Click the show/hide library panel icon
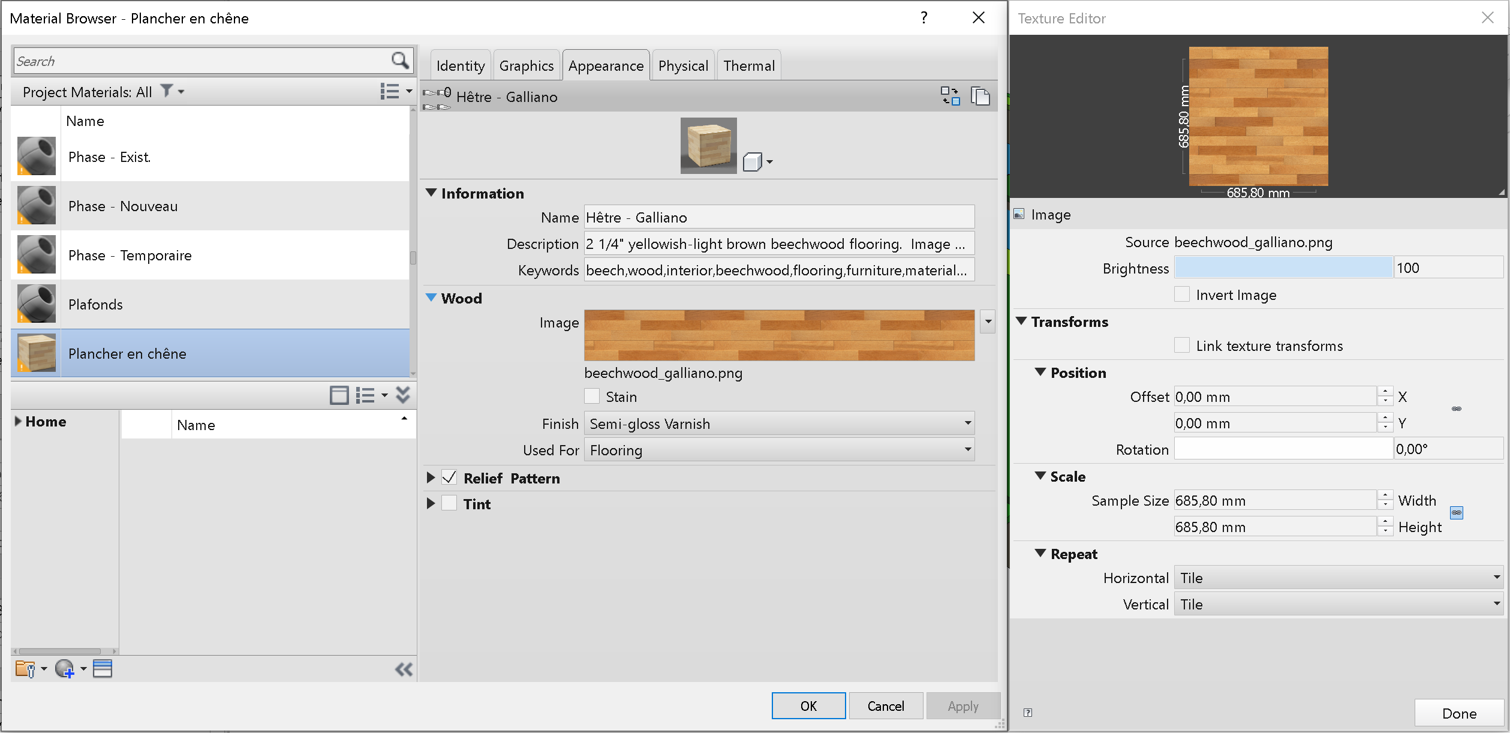The image size is (1510, 733). point(339,395)
